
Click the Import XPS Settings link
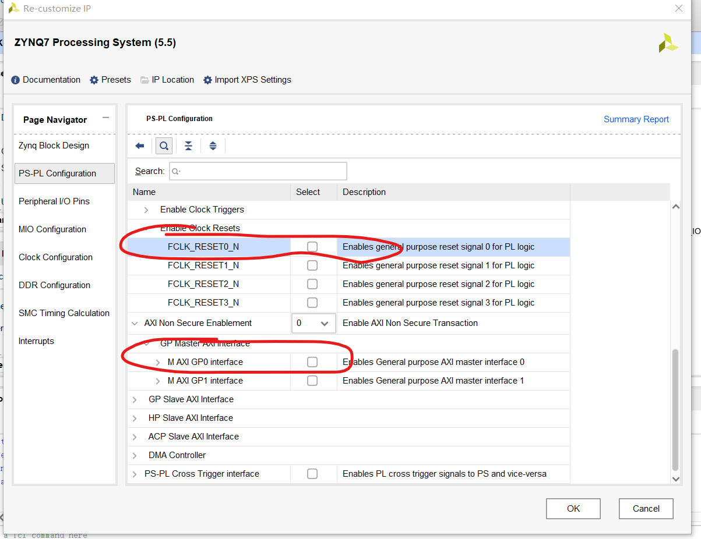253,80
